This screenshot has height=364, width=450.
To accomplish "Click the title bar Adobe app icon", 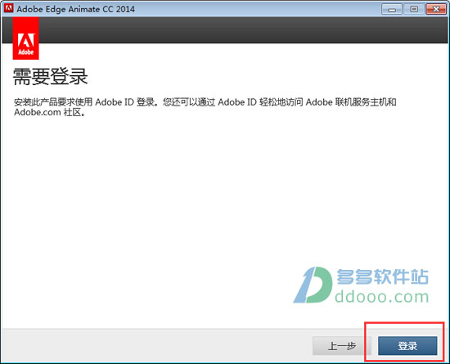I will pos(9,8).
